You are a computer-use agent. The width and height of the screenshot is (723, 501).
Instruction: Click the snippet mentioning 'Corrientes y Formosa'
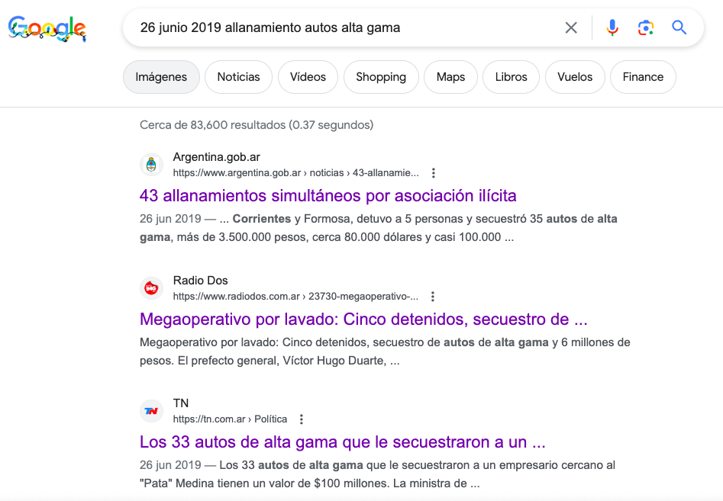[379, 228]
